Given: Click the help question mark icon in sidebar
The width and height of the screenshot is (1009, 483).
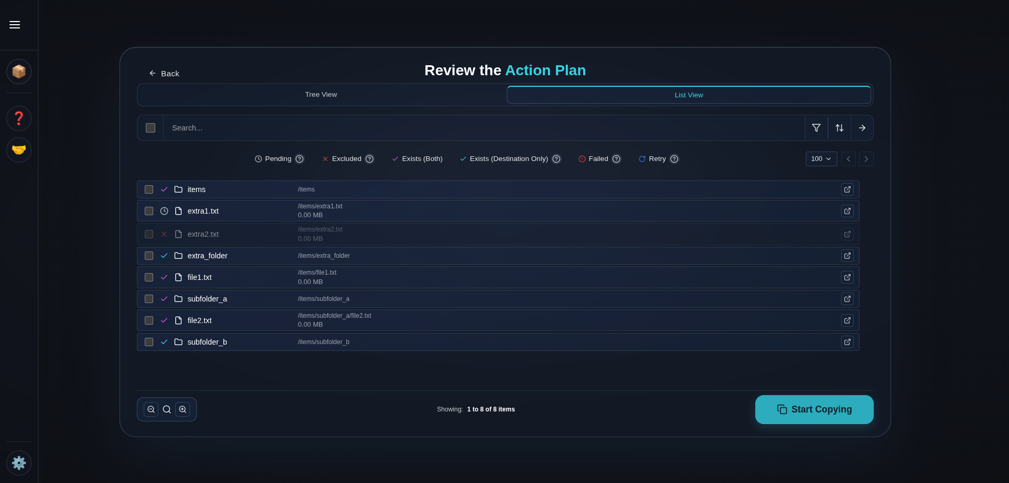Looking at the screenshot, I should click(x=19, y=118).
